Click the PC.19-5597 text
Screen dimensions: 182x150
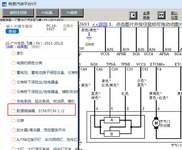click(x=52, y=27)
